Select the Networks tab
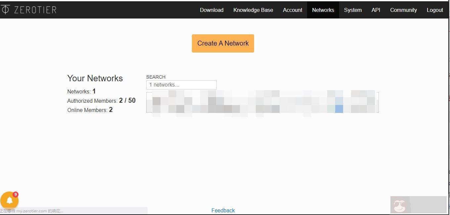 [x=323, y=10]
